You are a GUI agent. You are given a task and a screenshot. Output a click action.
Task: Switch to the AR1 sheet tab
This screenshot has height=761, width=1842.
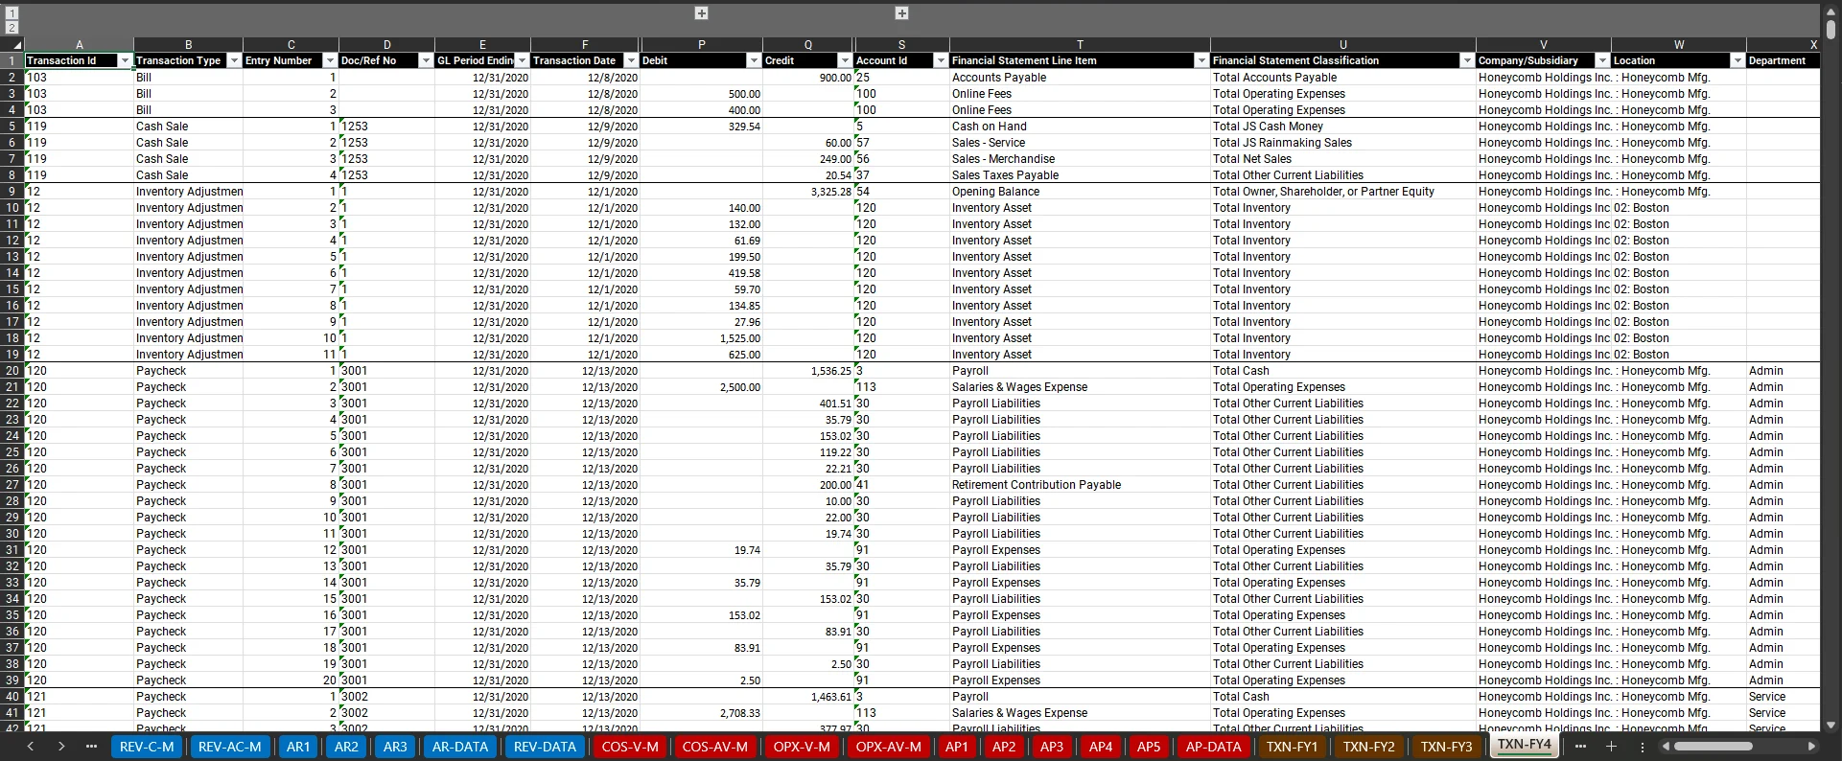tap(298, 747)
